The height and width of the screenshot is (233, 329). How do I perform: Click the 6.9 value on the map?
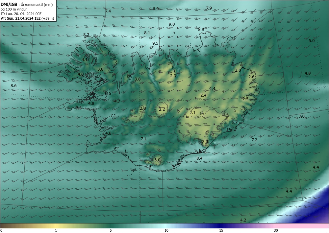[156, 9]
